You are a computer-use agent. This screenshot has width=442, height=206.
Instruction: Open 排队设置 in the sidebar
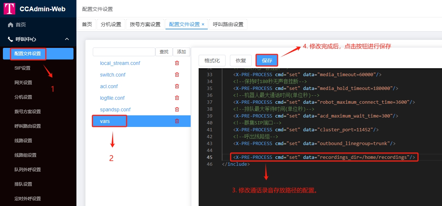pyautogui.click(x=38, y=184)
